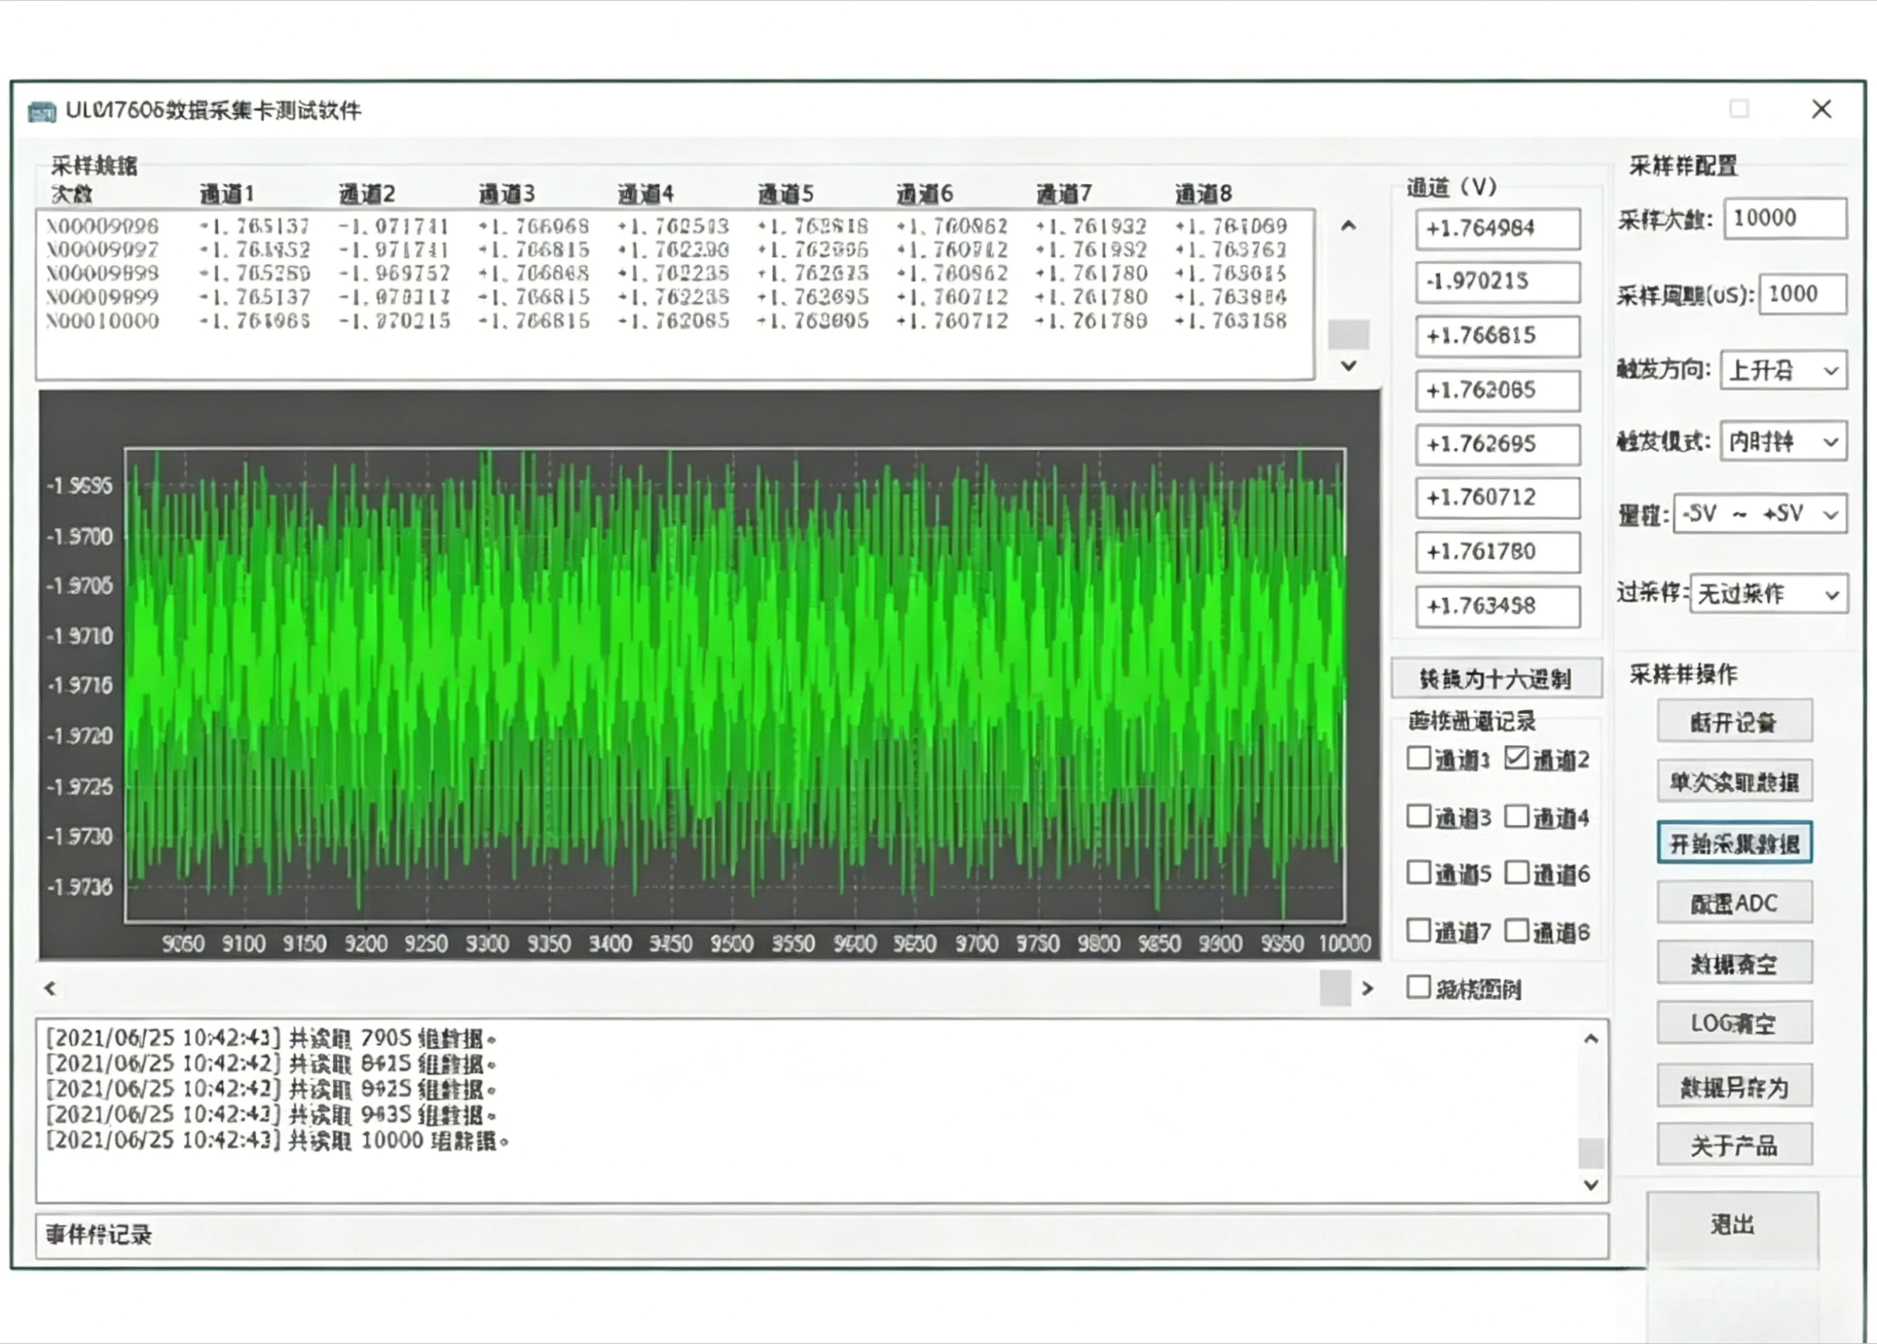Enable the 通道4 curve checkbox

pyautogui.click(x=1516, y=816)
